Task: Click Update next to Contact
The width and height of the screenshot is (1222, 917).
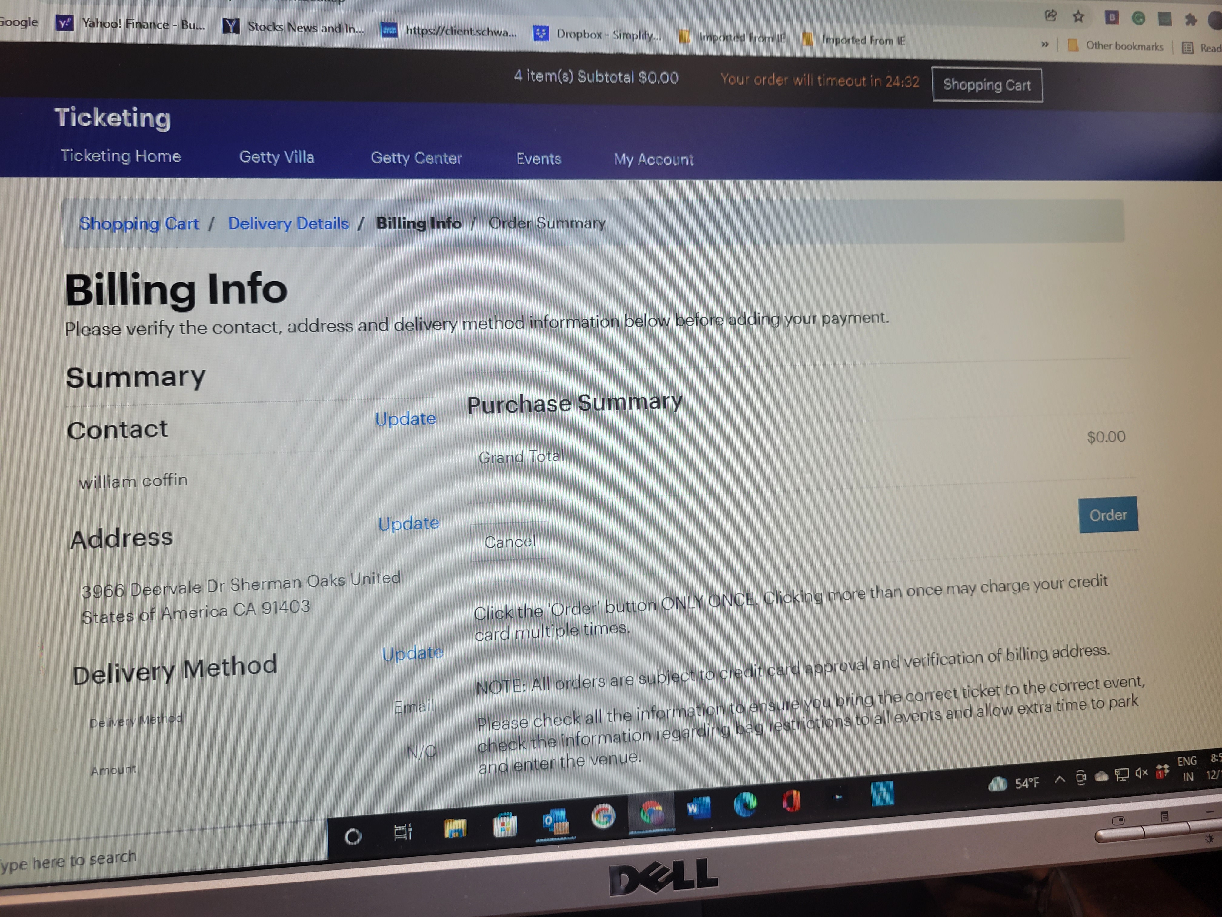Action: click(x=406, y=419)
